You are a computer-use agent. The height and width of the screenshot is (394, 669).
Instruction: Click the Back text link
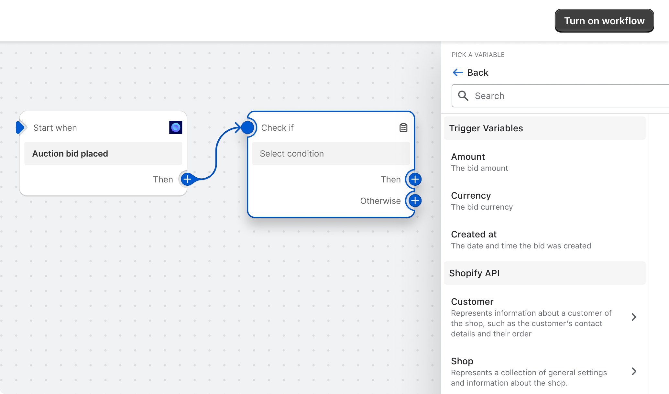477,72
